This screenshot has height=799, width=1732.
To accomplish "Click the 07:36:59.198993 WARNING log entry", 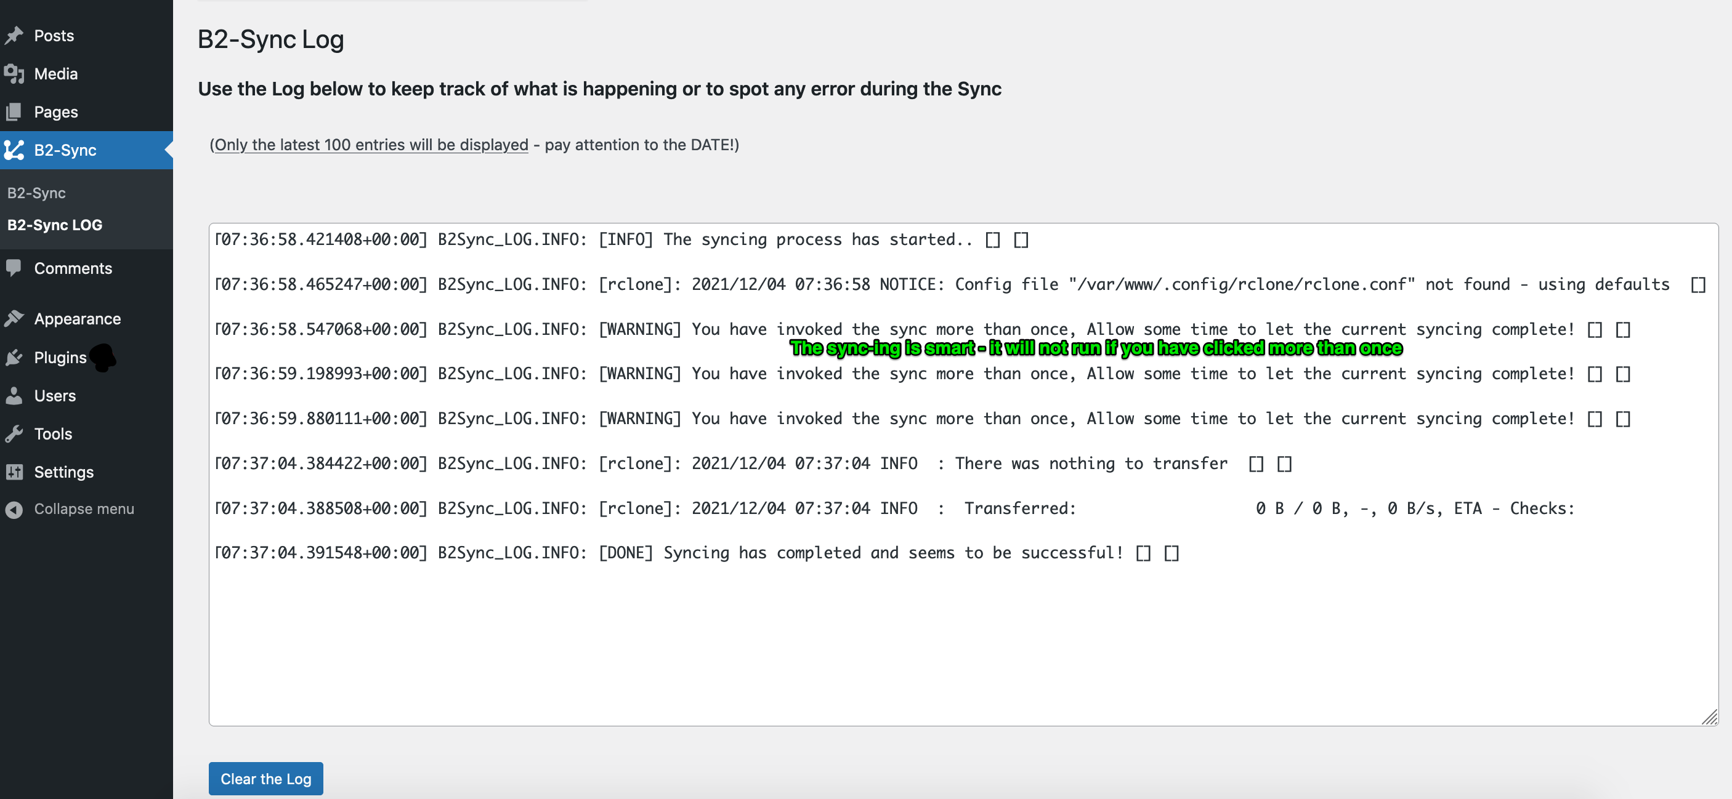I will [923, 374].
